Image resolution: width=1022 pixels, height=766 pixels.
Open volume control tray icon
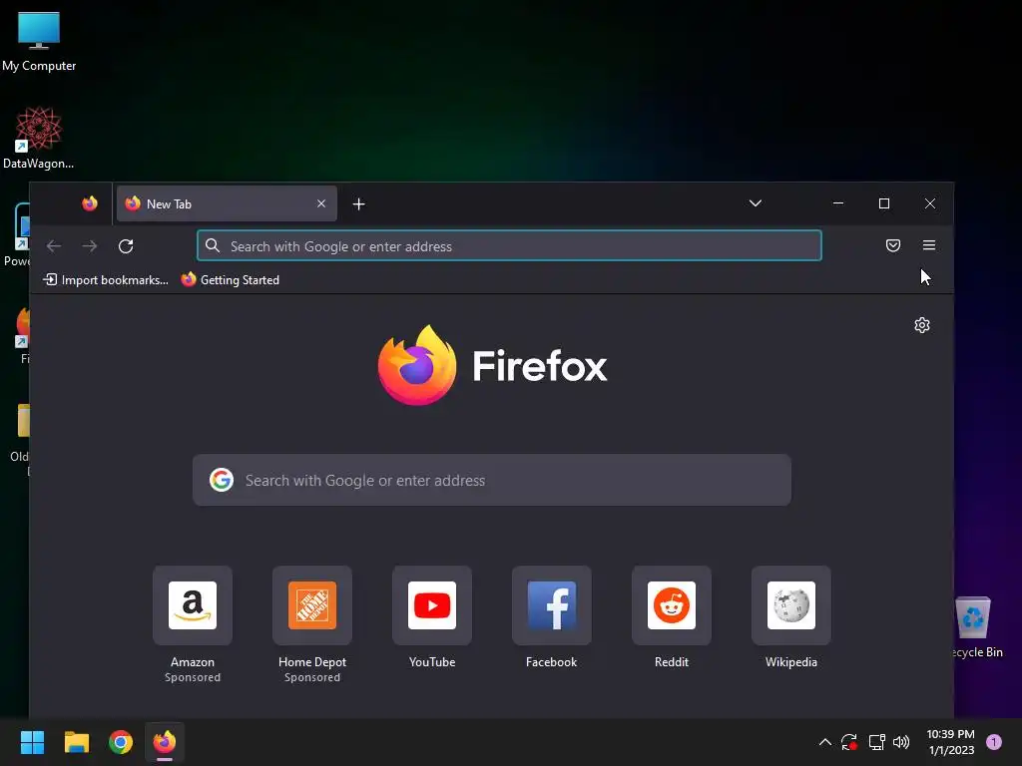(x=901, y=742)
